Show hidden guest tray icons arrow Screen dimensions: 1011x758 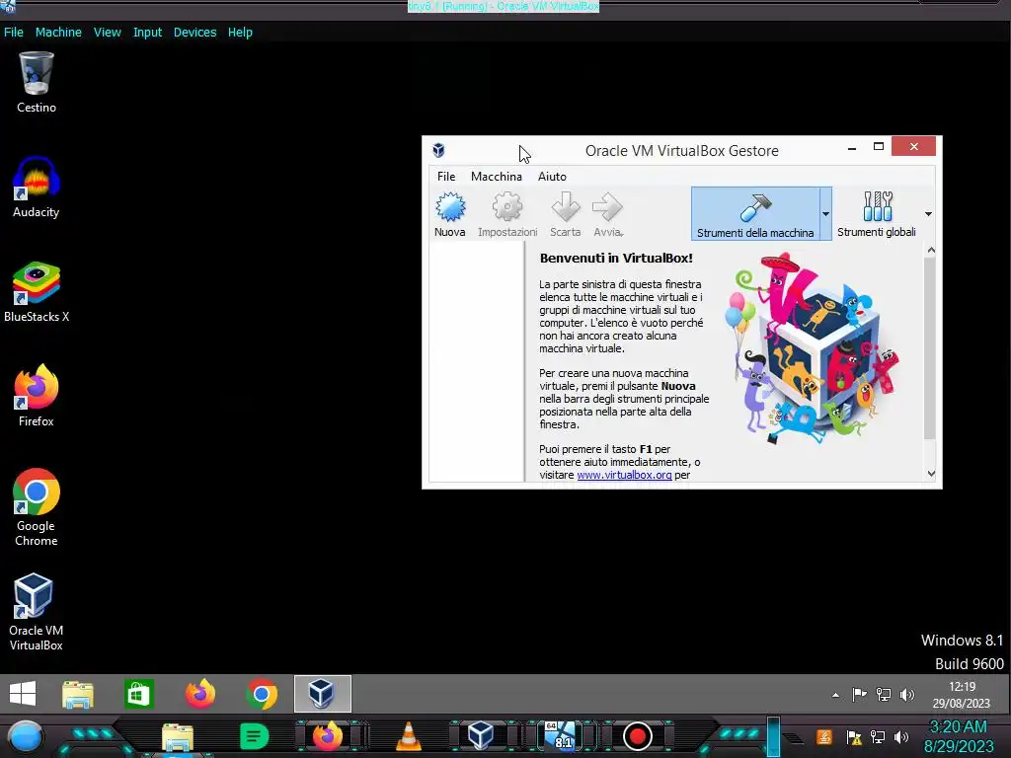click(835, 695)
